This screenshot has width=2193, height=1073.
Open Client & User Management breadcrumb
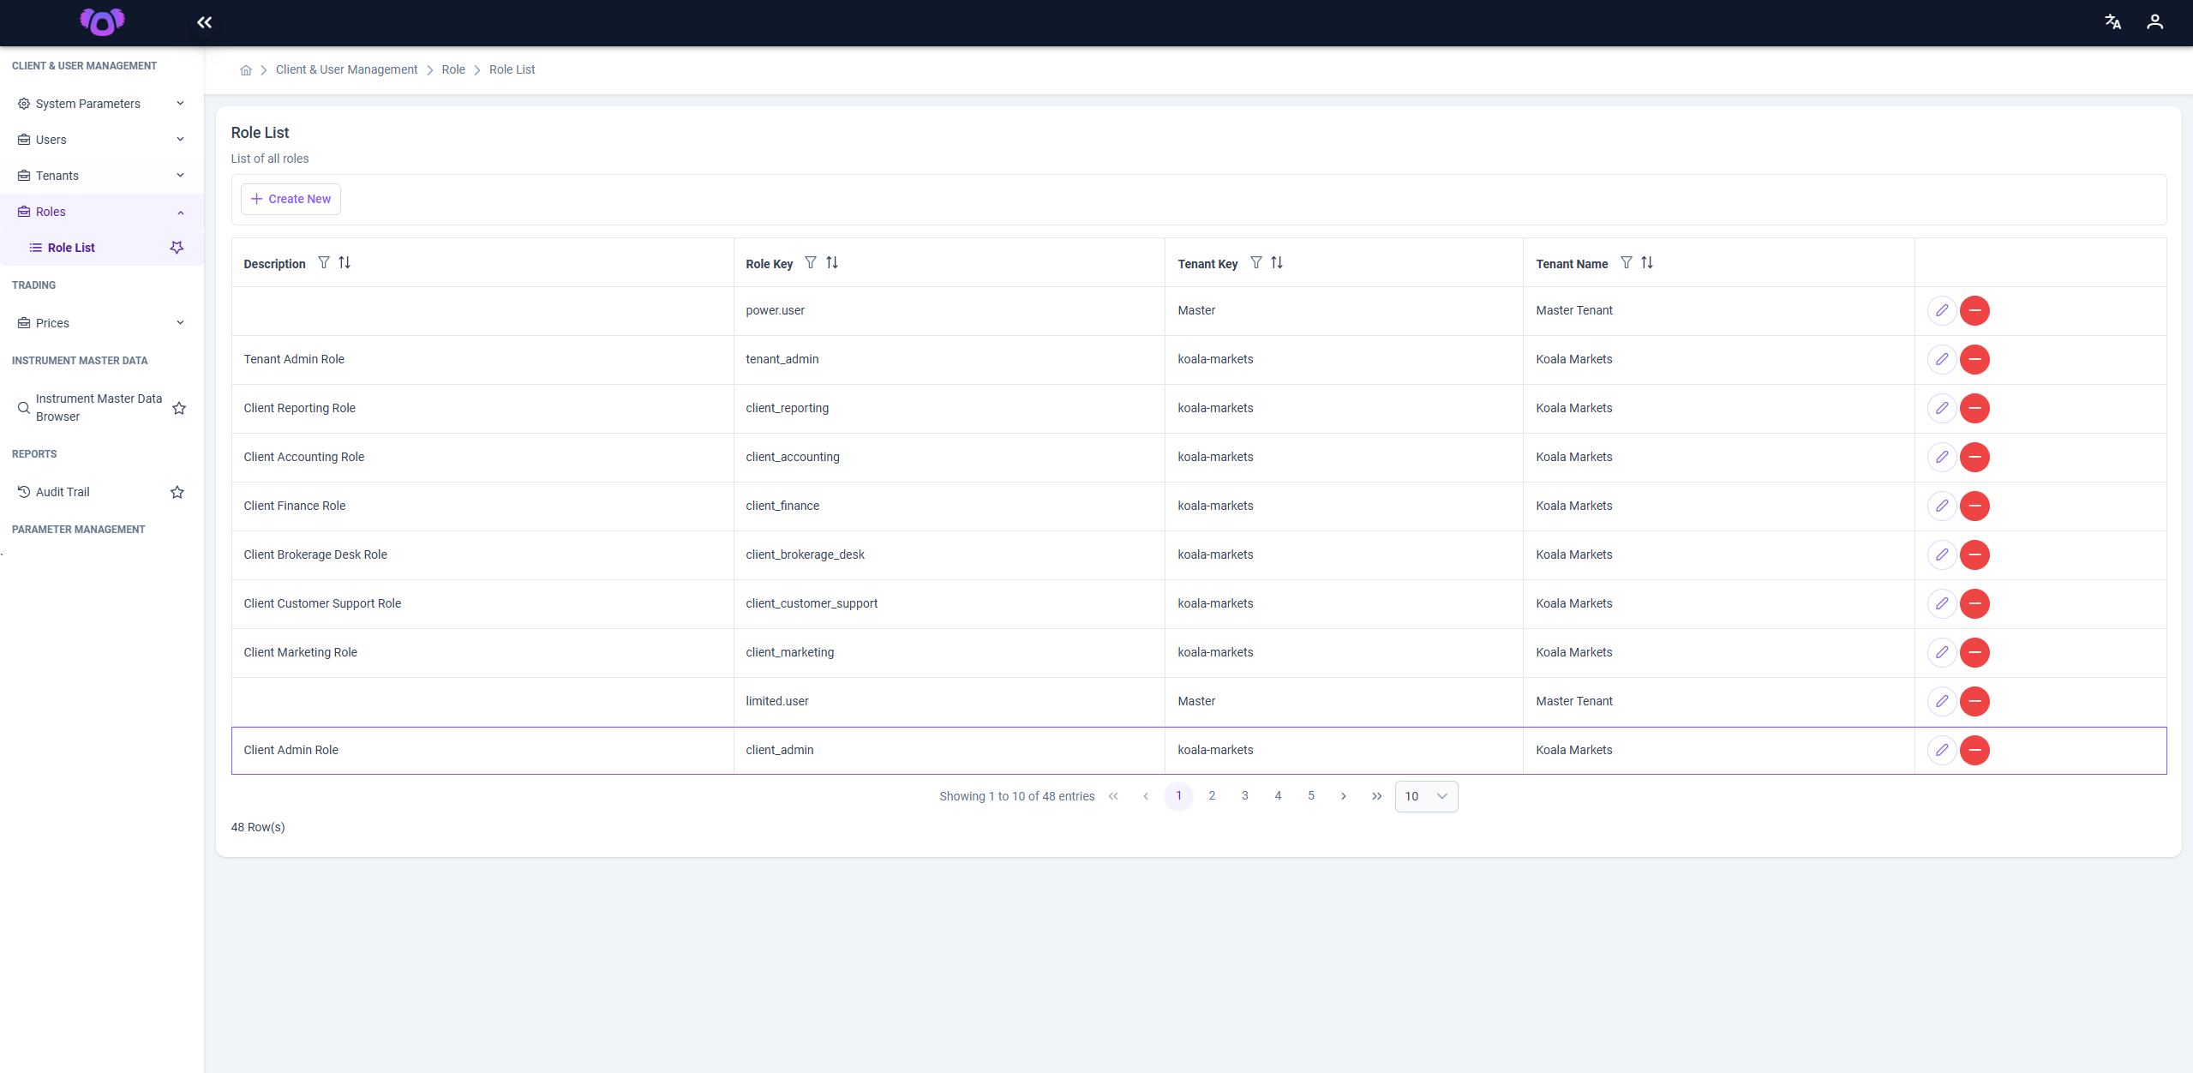click(x=346, y=69)
